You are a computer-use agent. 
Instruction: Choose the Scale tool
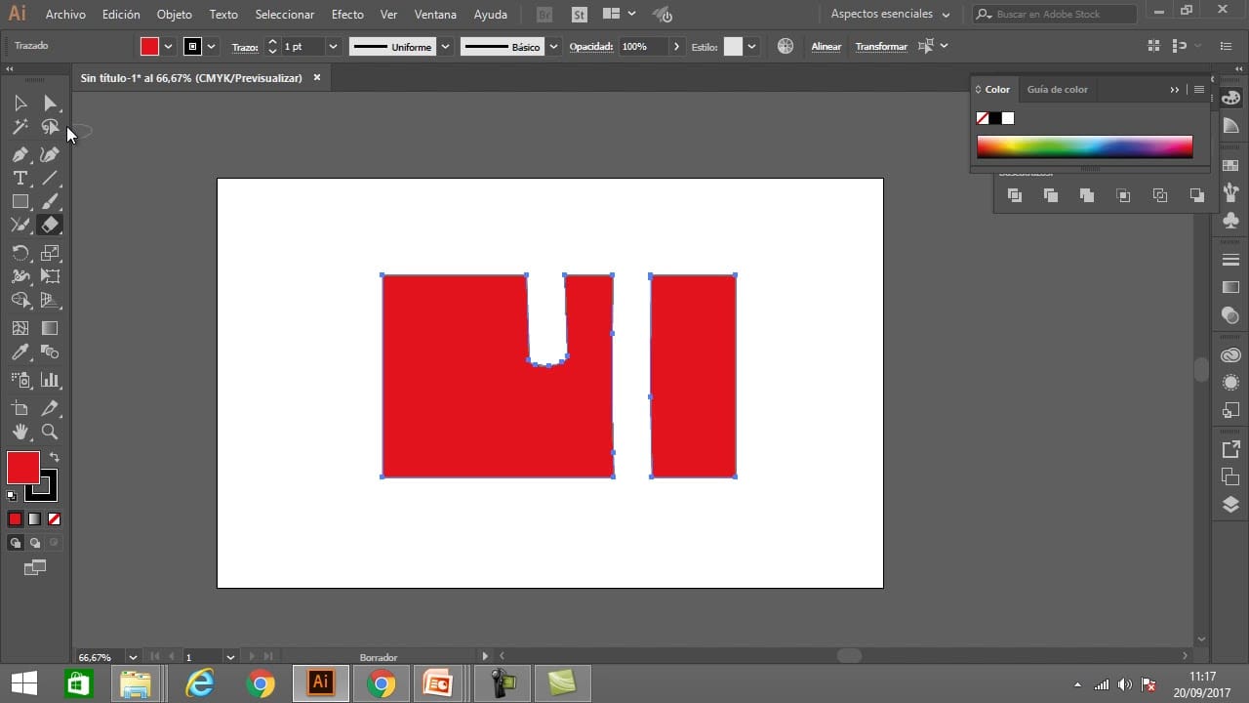(x=50, y=253)
